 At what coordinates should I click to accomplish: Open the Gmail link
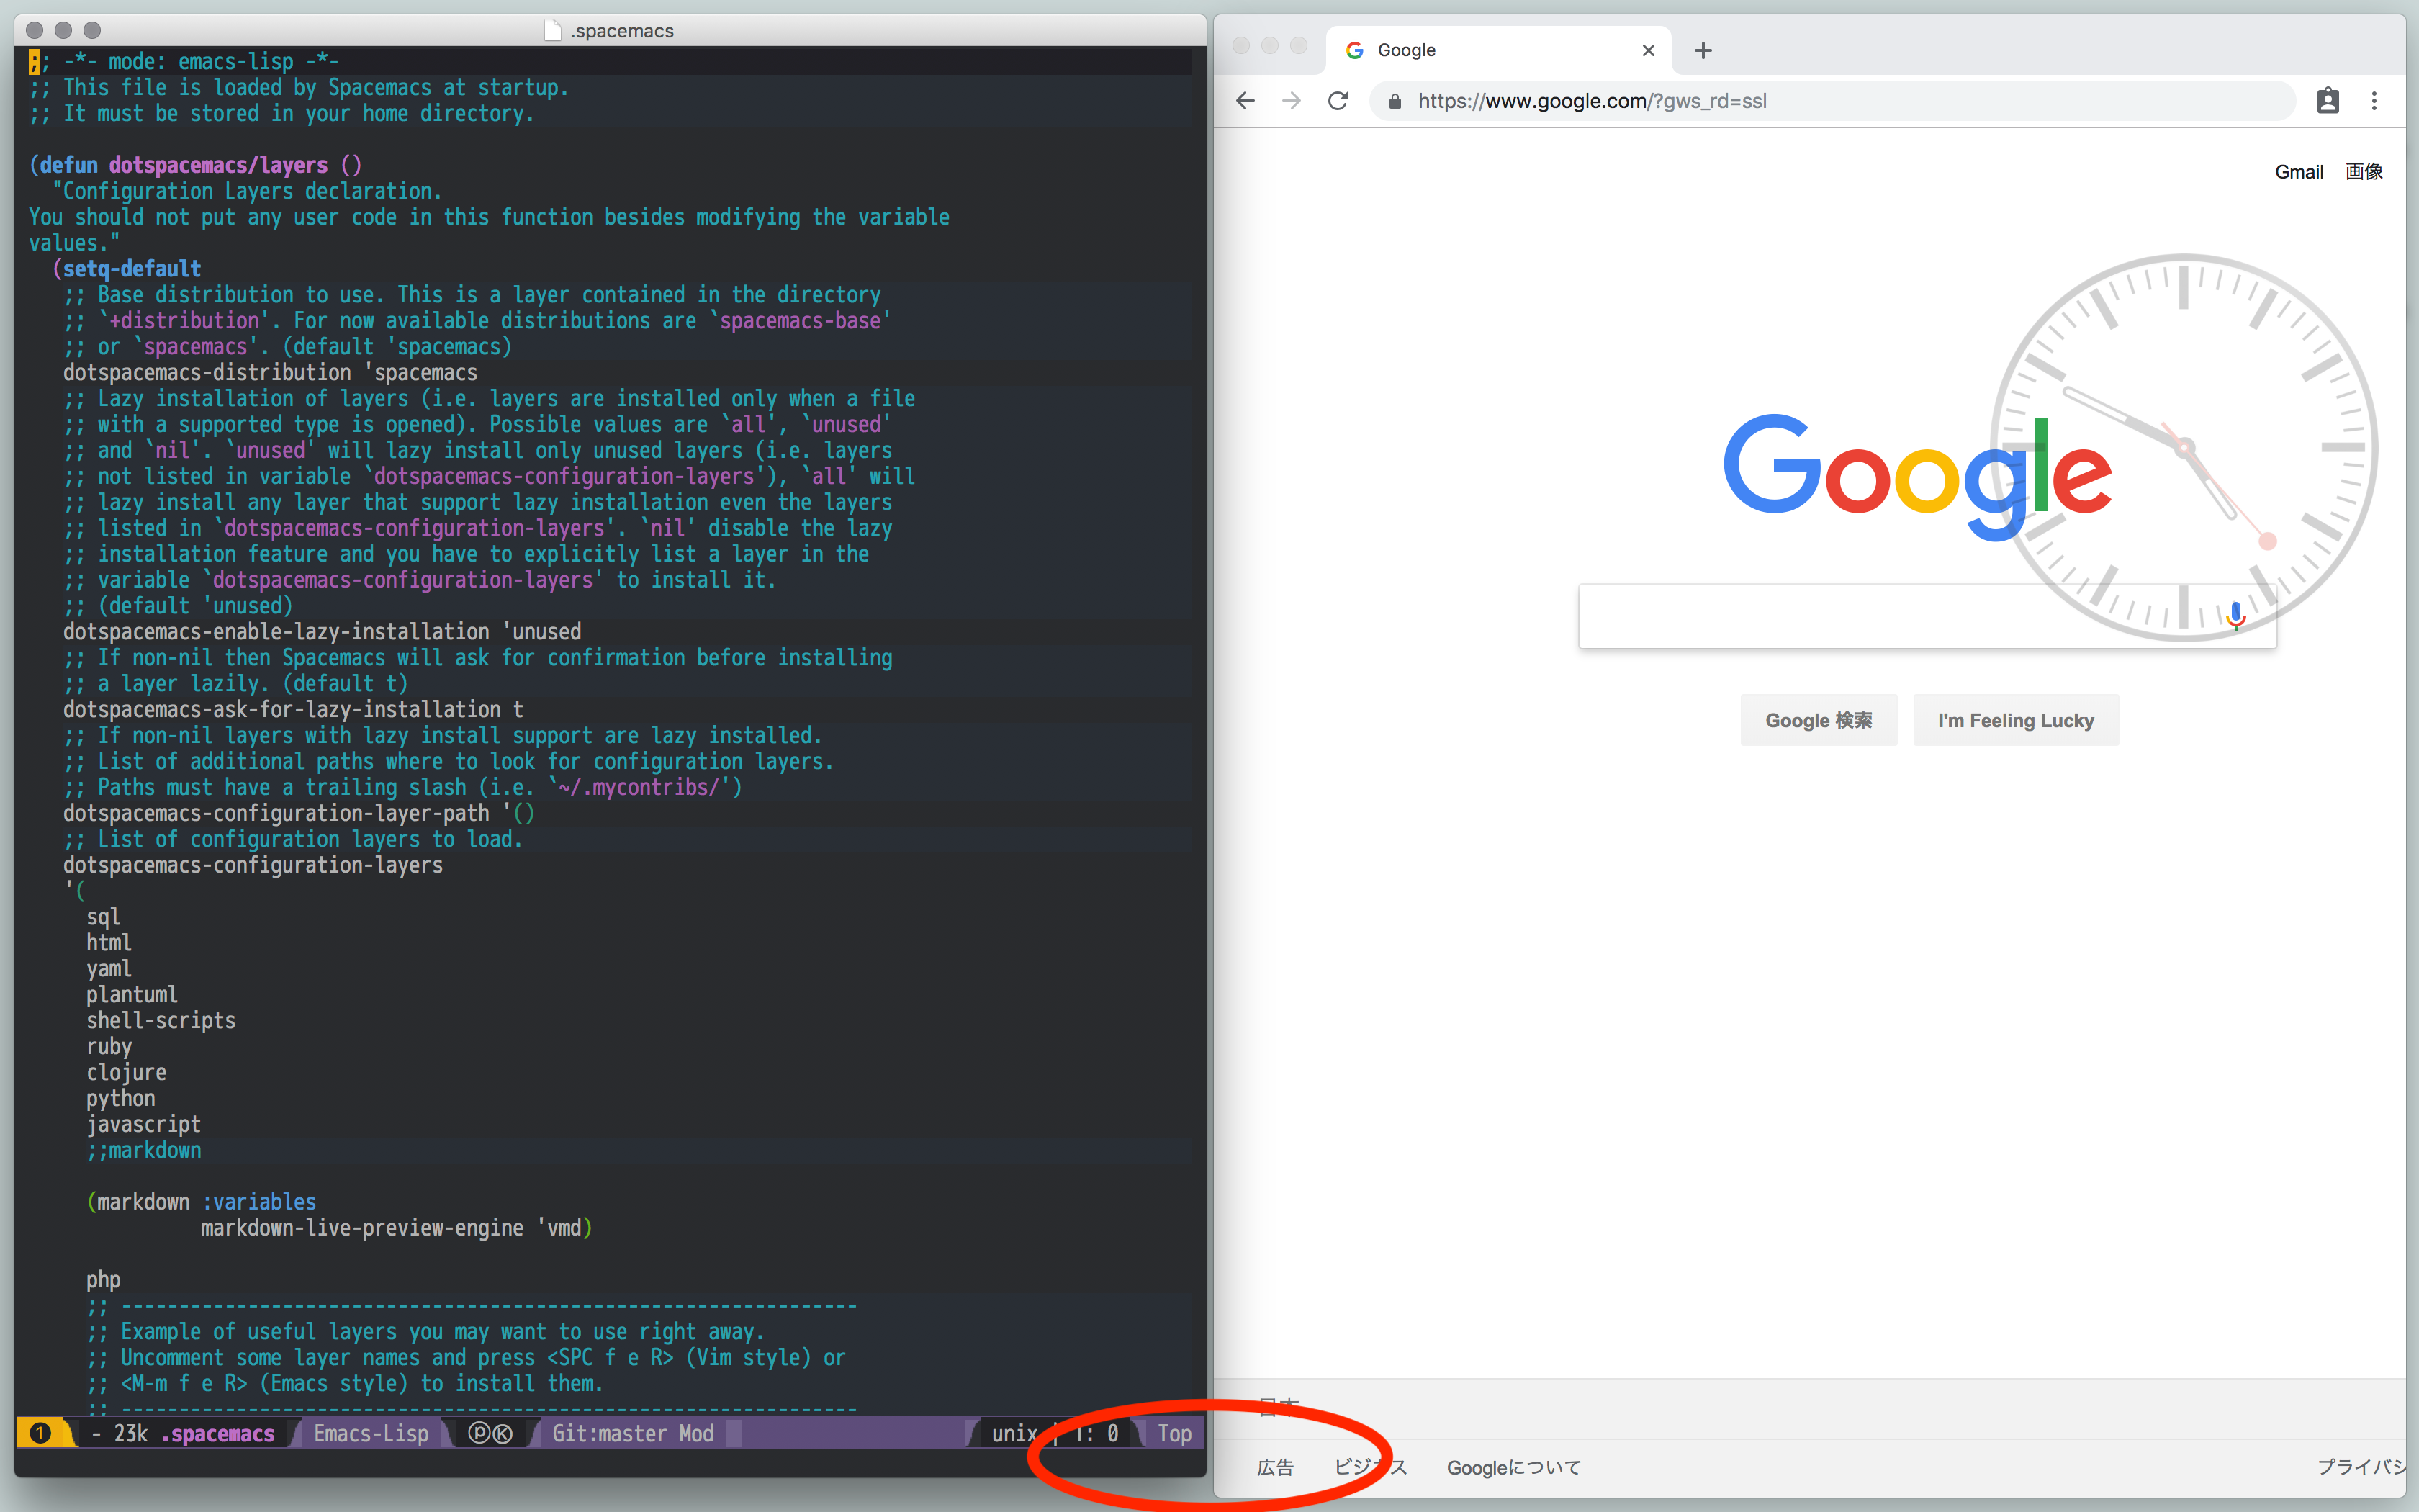[x=2298, y=172]
